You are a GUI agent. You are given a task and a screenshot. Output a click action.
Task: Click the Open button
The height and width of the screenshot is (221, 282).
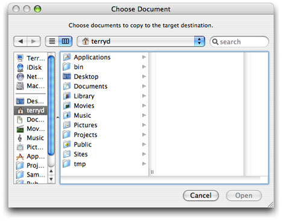[244, 195]
